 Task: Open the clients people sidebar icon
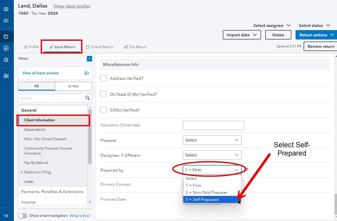click(x=6, y=60)
